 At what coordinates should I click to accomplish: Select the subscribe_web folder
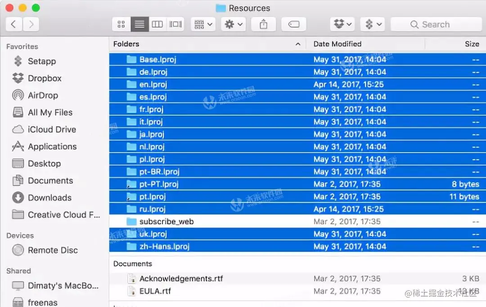[297, 221]
